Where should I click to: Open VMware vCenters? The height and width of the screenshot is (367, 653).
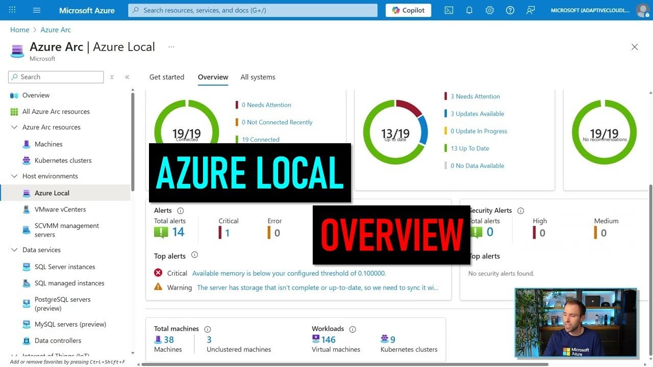60,209
